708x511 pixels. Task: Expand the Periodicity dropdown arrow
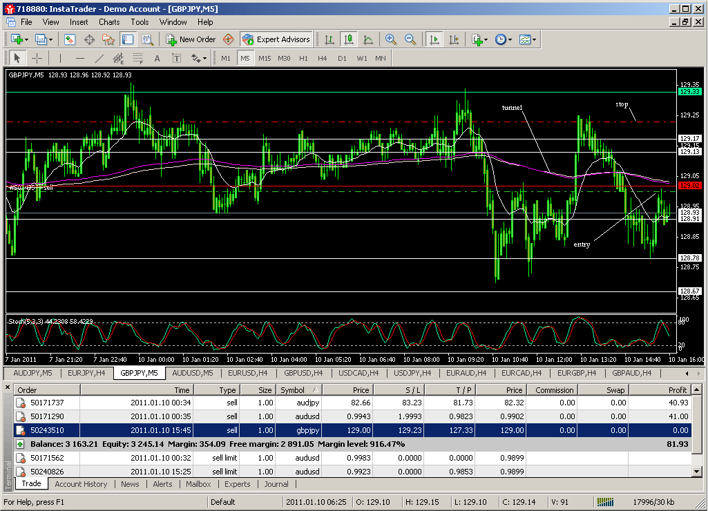tap(510, 40)
